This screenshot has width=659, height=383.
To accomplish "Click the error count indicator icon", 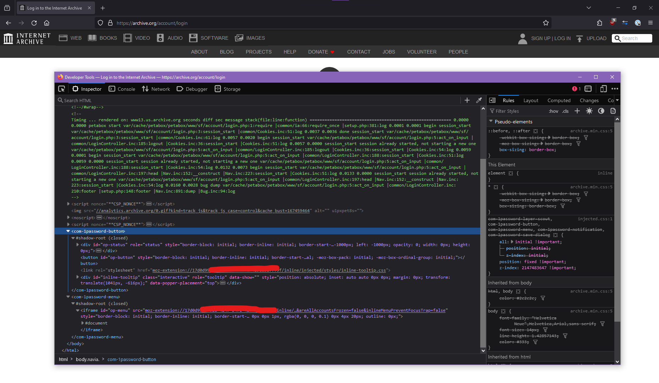I will pos(576,89).
